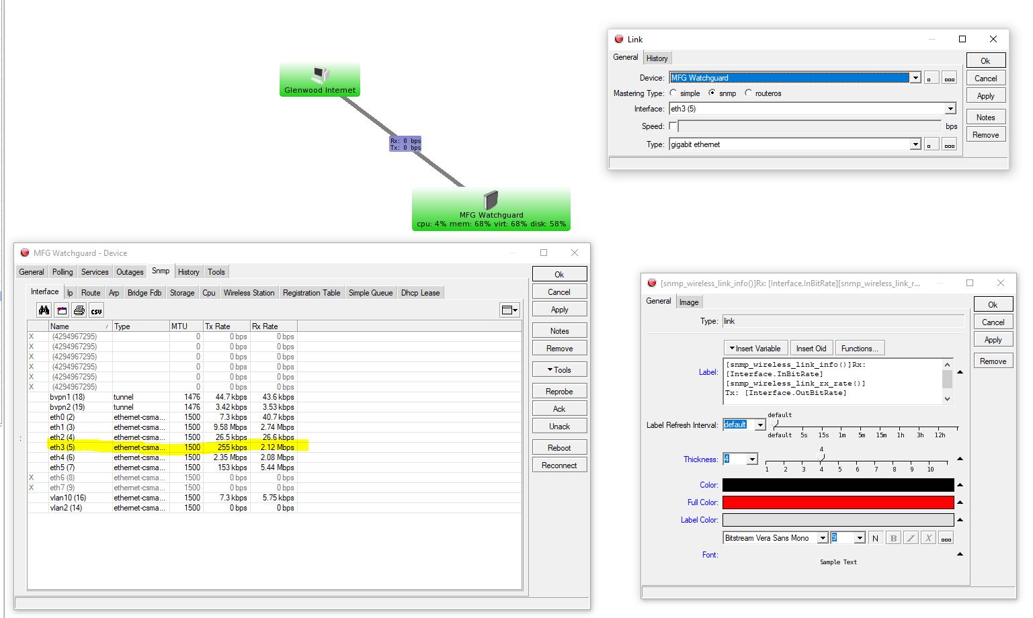
Task: Click small square button beside Device field
Action: click(931, 78)
